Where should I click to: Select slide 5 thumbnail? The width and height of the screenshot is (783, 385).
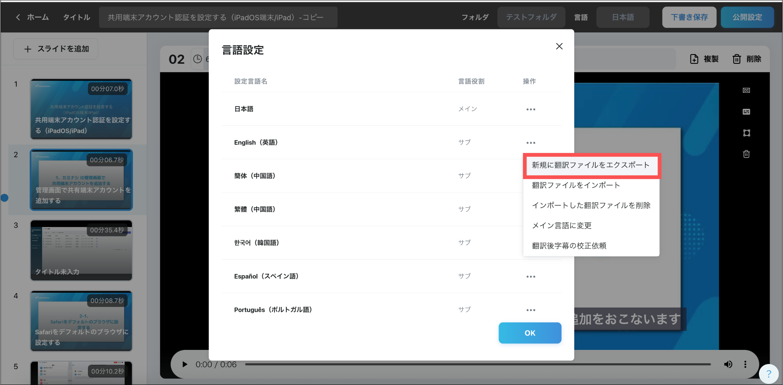(81, 373)
